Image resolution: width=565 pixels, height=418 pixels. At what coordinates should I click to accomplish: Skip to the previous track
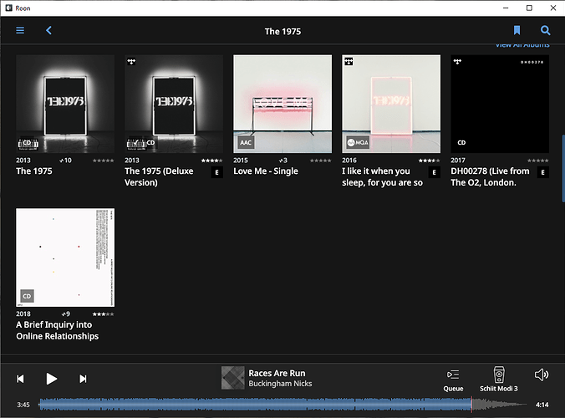point(21,379)
